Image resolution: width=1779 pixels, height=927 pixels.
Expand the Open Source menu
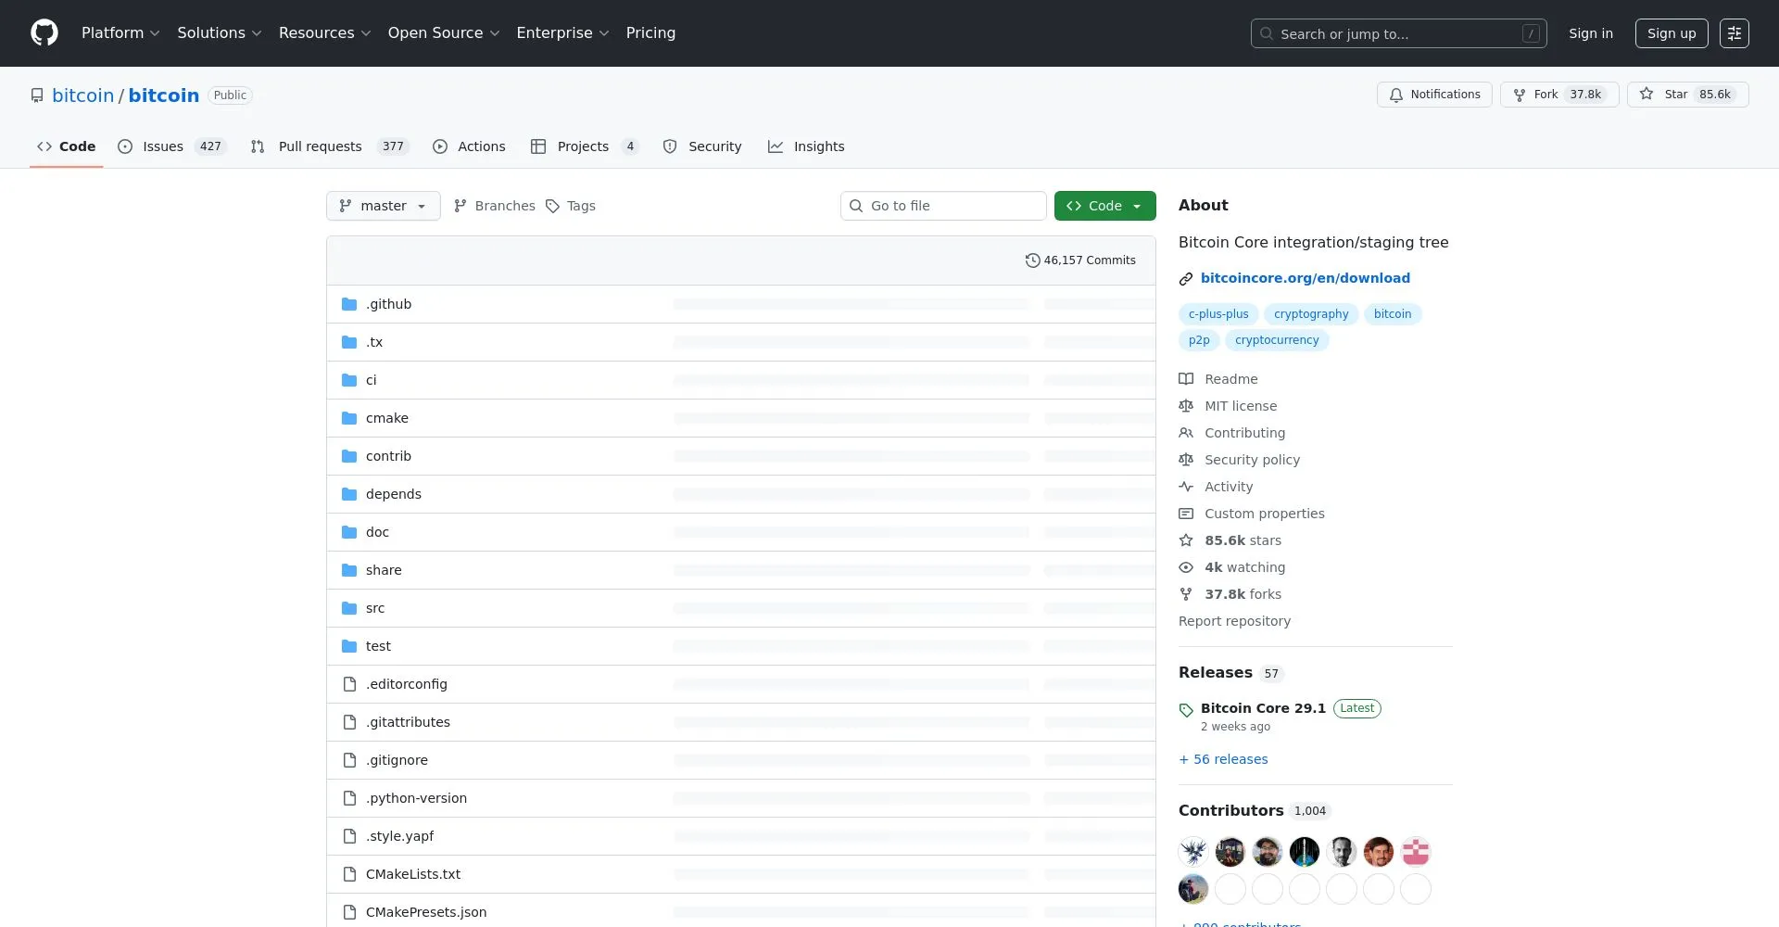444,33
